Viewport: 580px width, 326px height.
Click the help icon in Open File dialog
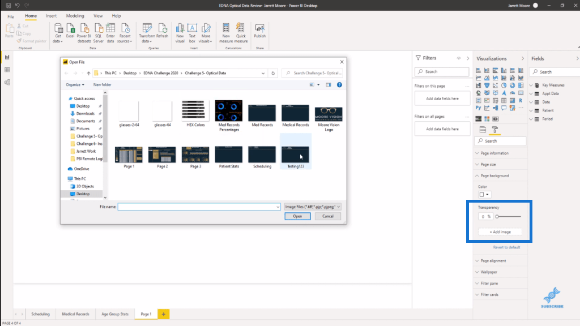point(339,84)
